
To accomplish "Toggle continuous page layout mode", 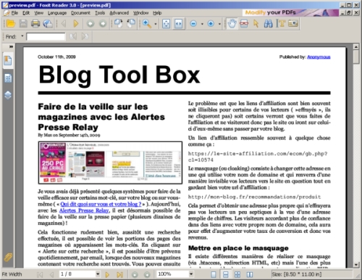I will point(225,274).
